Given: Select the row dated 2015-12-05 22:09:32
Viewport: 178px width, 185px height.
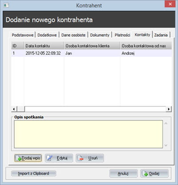Looking at the screenshot, I should (x=91, y=53).
